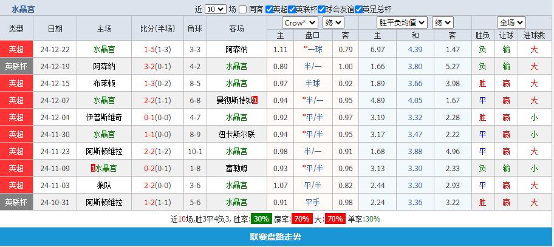The image size is (554, 247).
Task: Toggle the 同客 checkbox
Action: point(243,10)
